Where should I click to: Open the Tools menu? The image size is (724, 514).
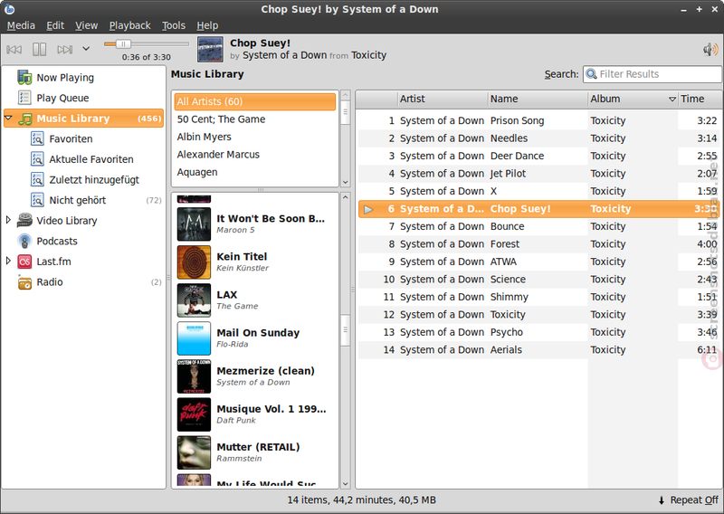pos(174,25)
